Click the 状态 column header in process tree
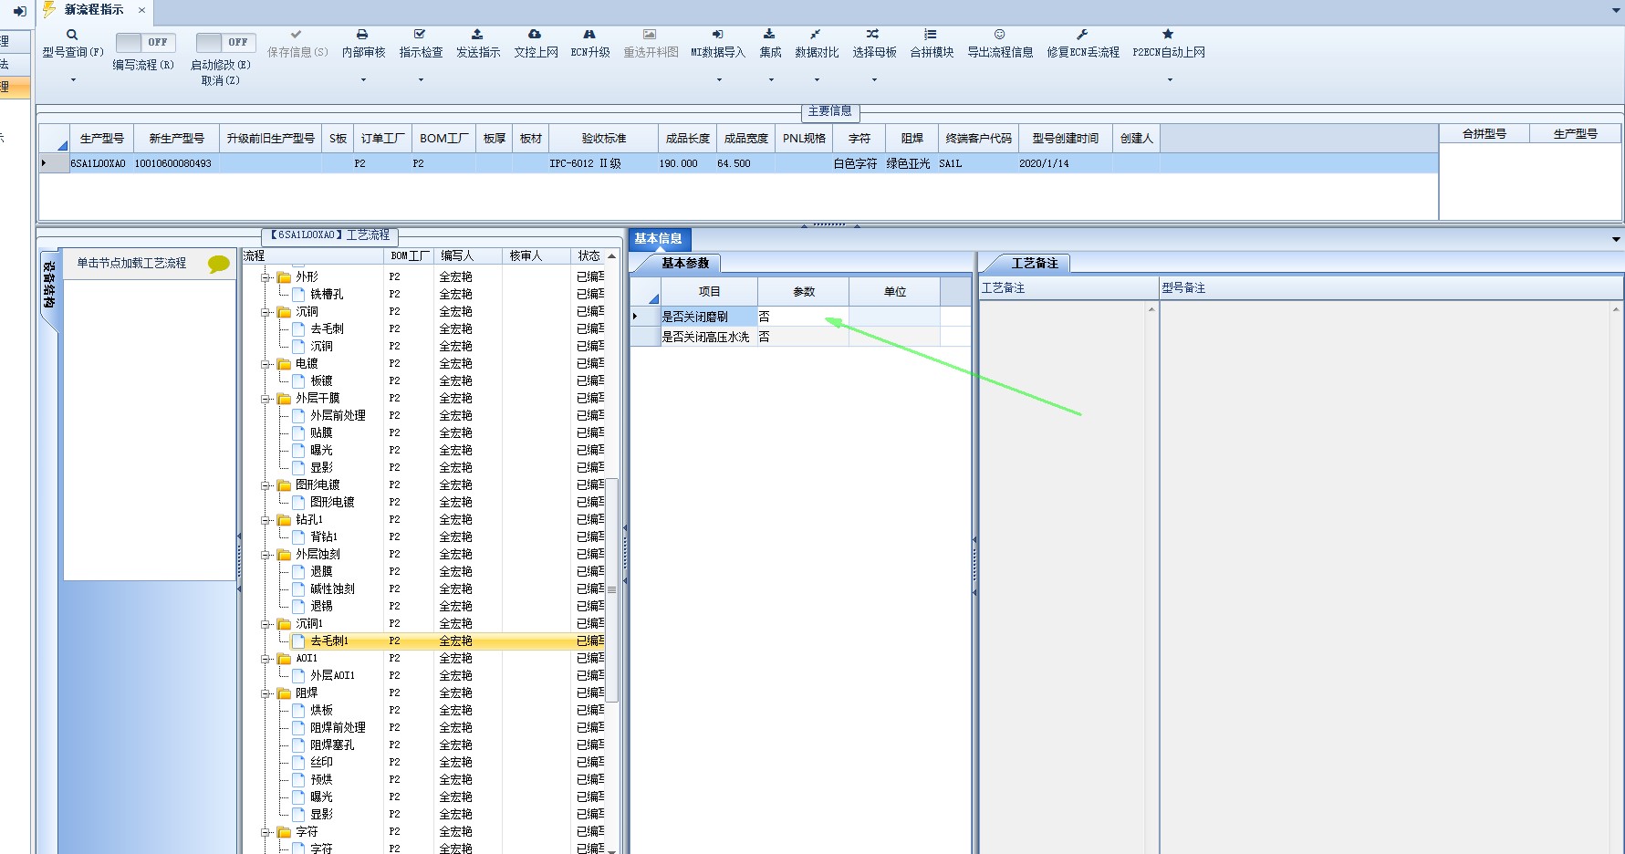 [589, 256]
